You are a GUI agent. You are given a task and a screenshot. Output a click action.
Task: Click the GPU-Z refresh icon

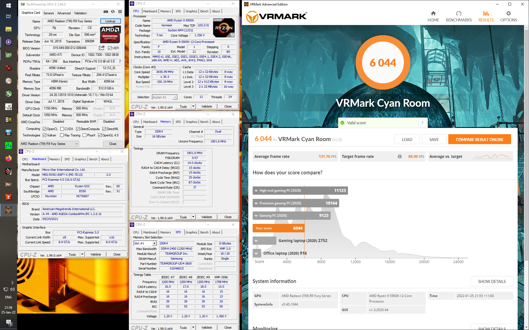pos(113,12)
